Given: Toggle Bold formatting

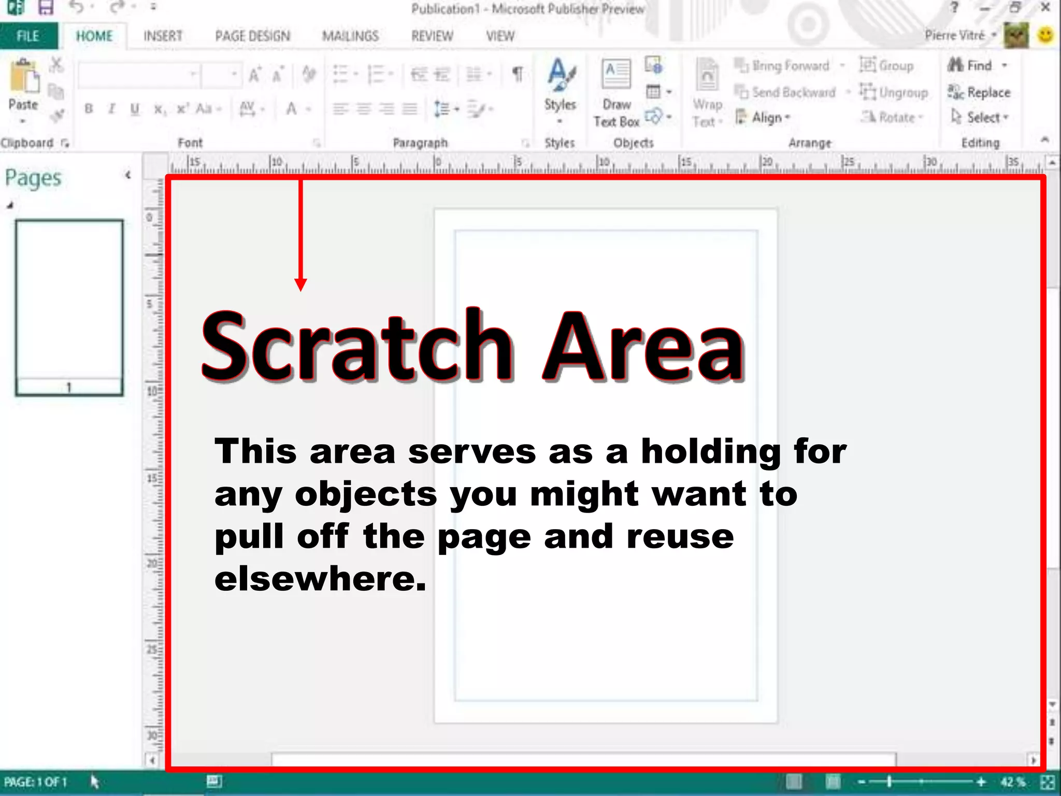Looking at the screenshot, I should tap(89, 109).
